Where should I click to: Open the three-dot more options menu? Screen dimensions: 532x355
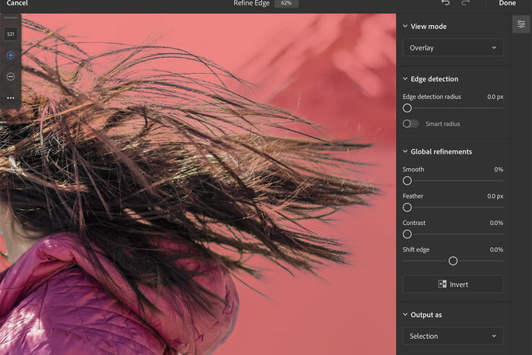click(11, 98)
